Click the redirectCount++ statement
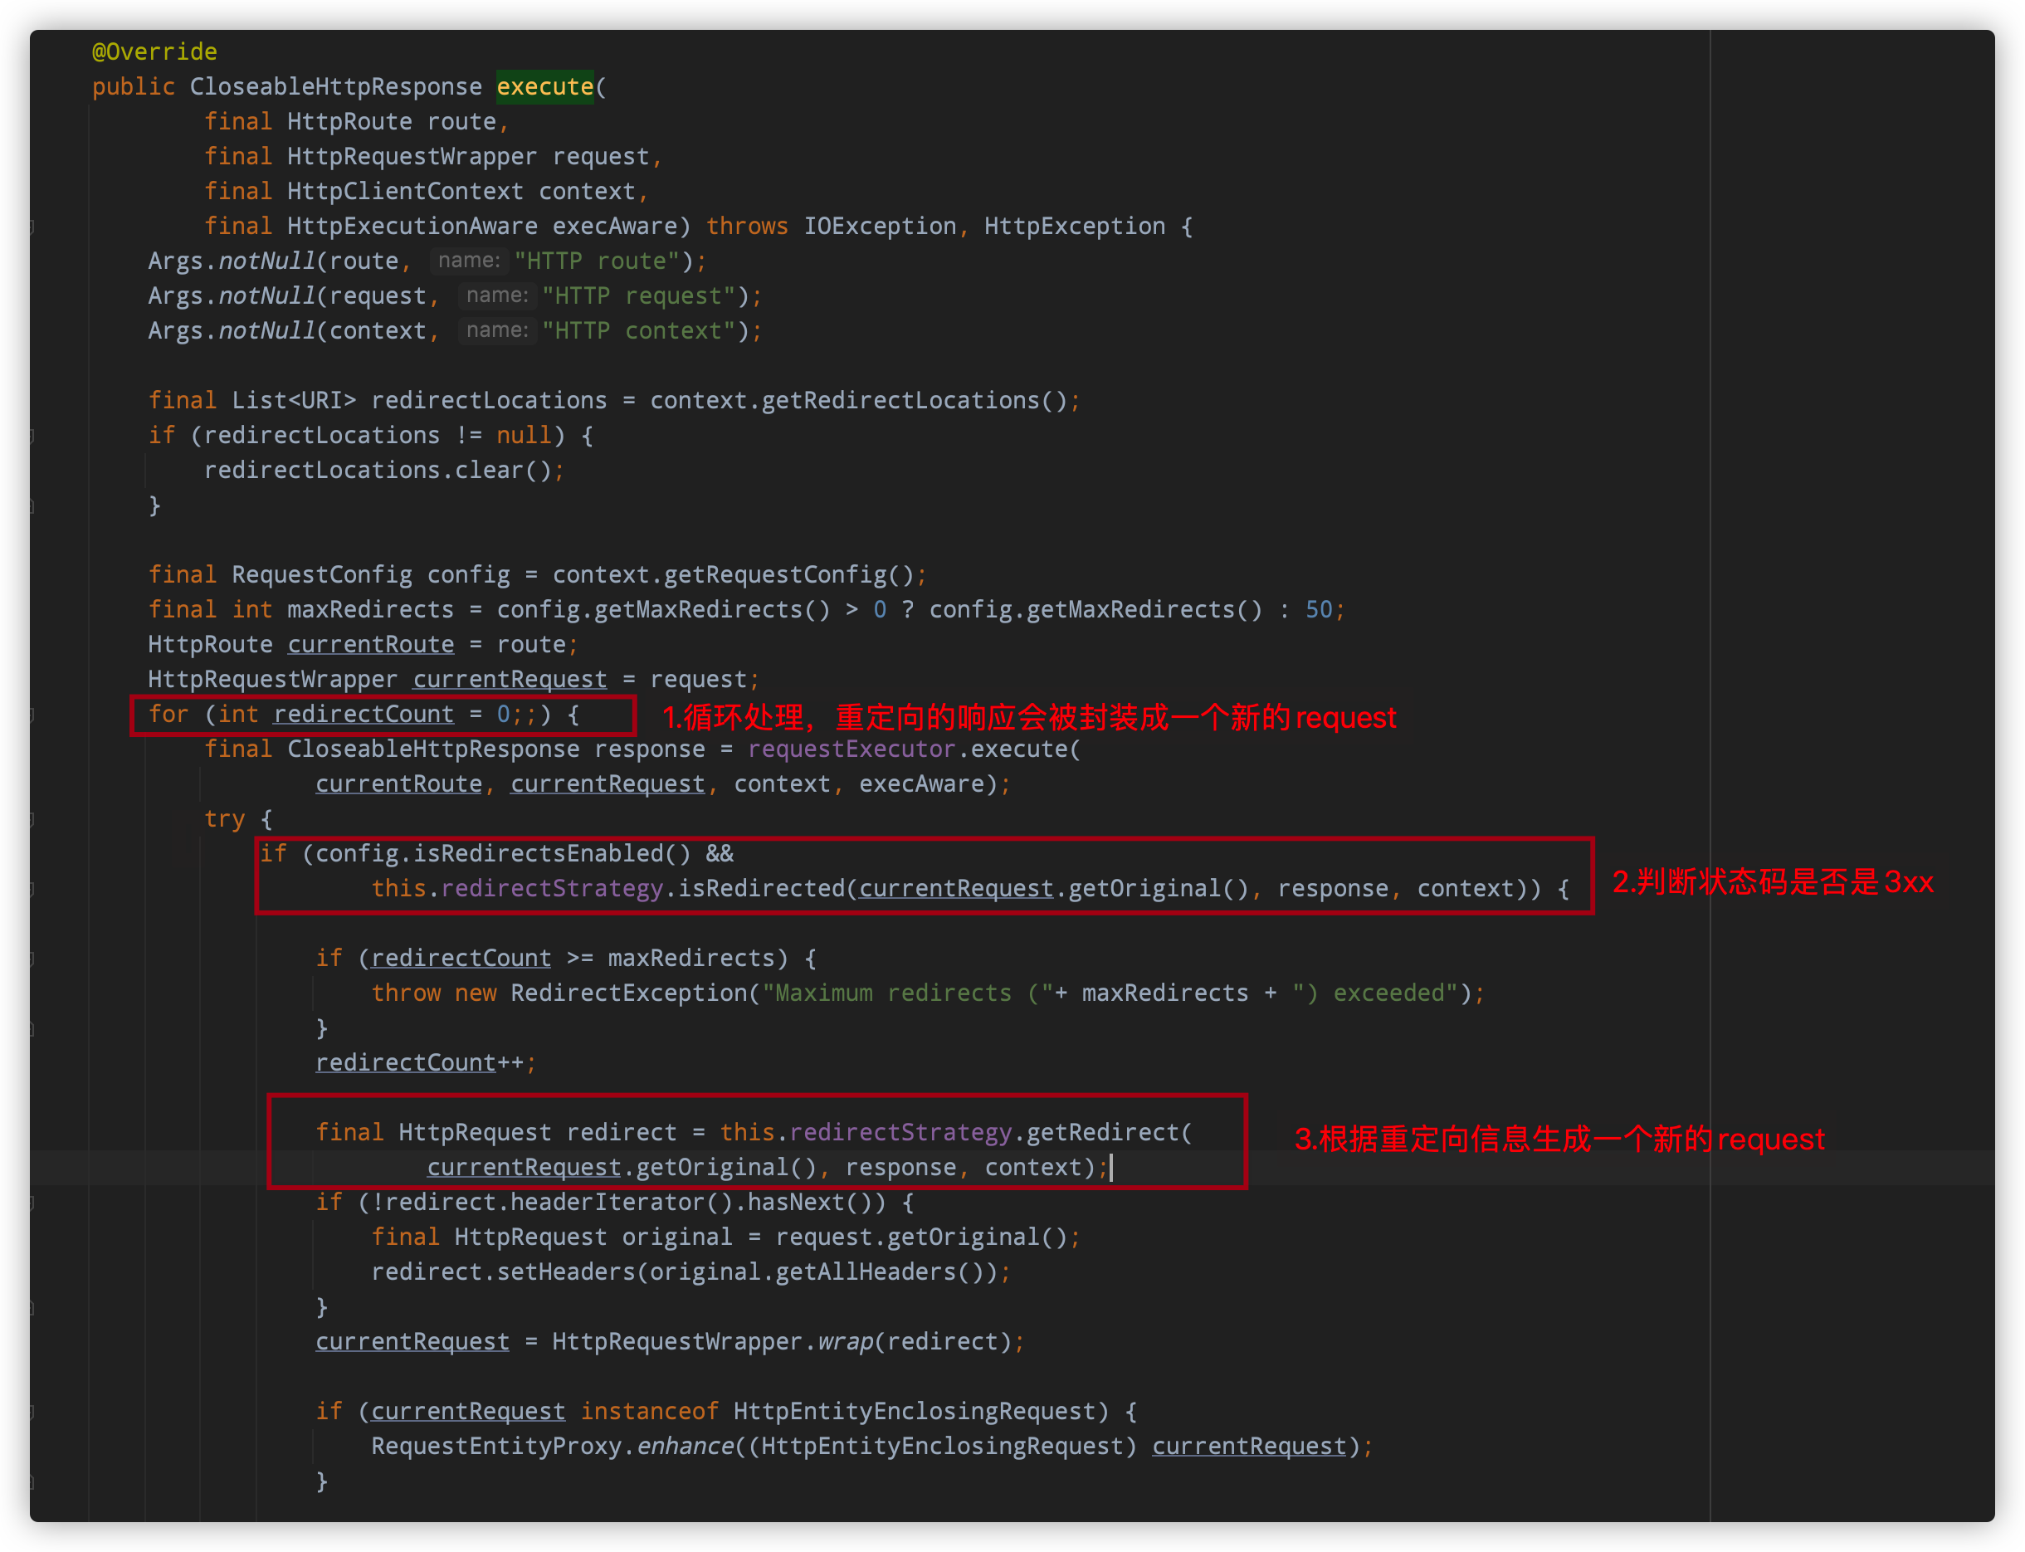2025x1552 pixels. (425, 1063)
